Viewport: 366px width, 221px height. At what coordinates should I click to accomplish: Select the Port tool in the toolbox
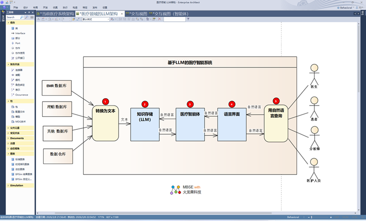coord(18,43)
